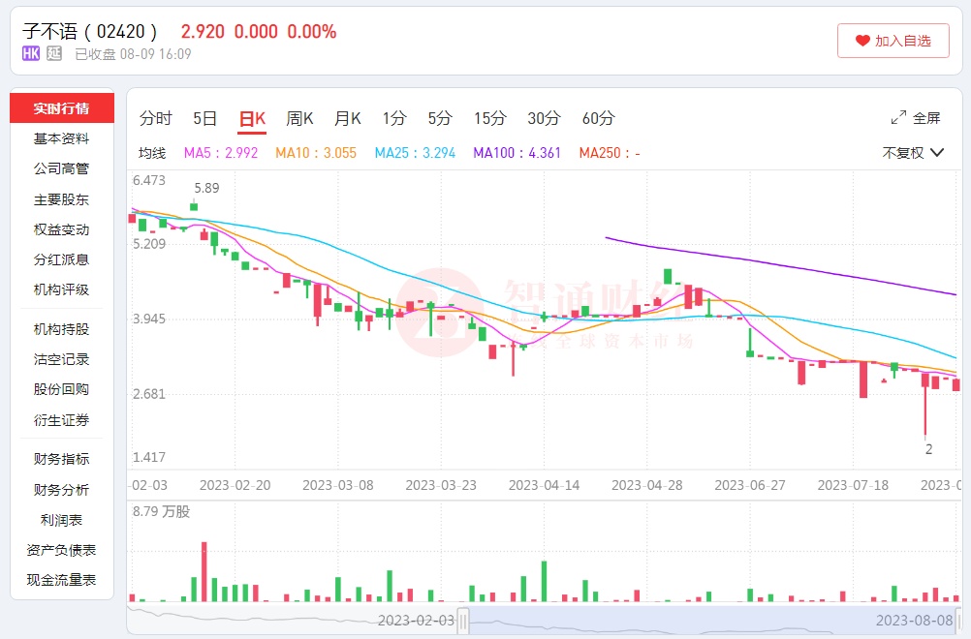
Task: Click the fullscreen expand arrows icon
Action: click(x=898, y=118)
